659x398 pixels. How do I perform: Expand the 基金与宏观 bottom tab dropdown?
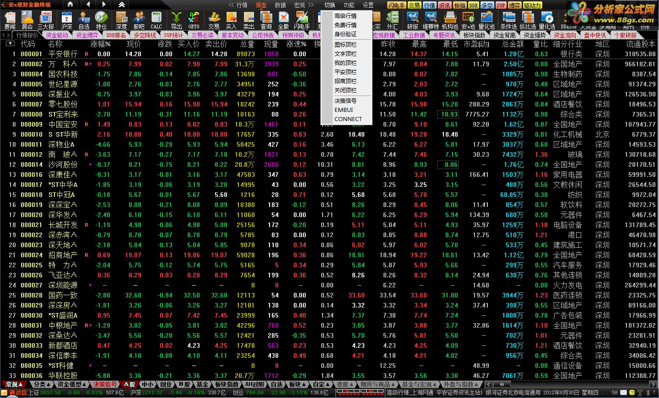[434, 384]
